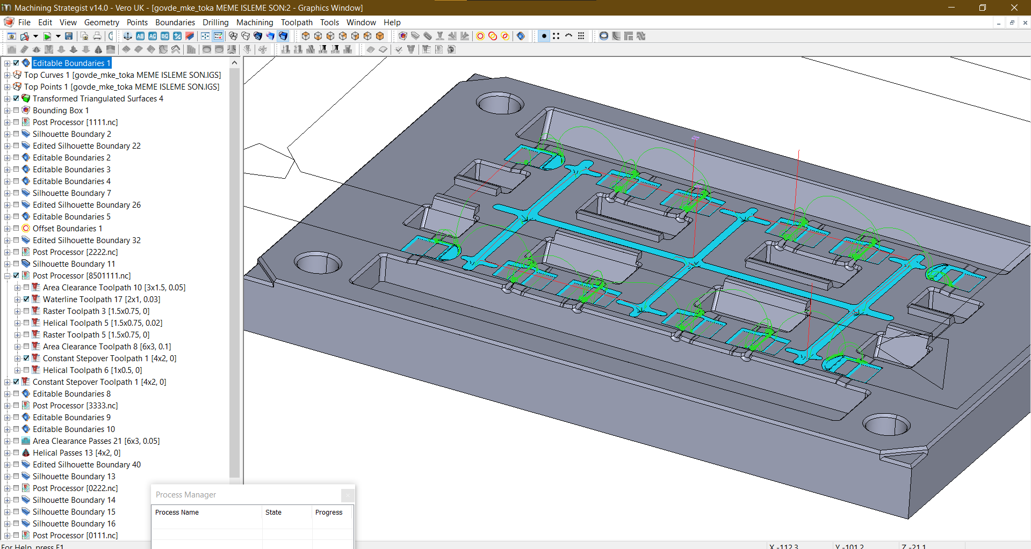Check Area Clearance Toolpath 10 checkbox
Viewport: 1031px width, 549px height.
point(26,287)
